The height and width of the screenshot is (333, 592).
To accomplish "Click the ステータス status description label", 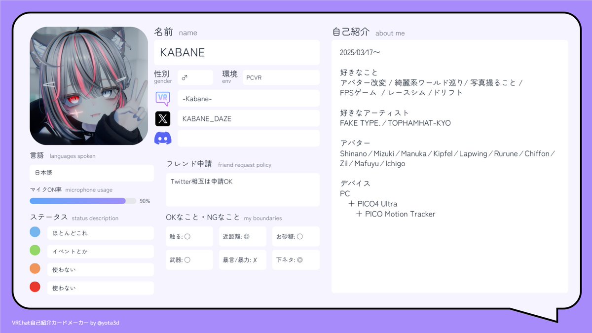I will pyautogui.click(x=74, y=218).
